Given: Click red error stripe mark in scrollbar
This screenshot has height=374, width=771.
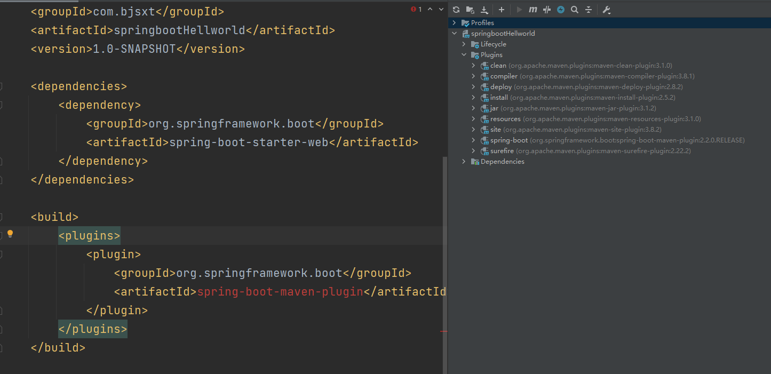Looking at the screenshot, I should click(x=444, y=331).
